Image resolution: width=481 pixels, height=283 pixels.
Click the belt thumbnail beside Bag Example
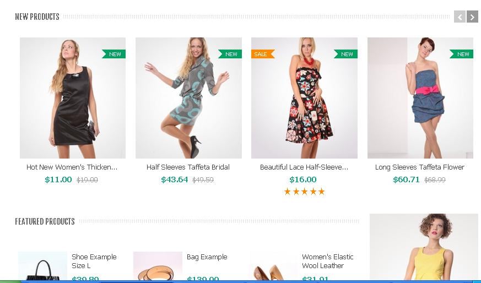coord(158,267)
